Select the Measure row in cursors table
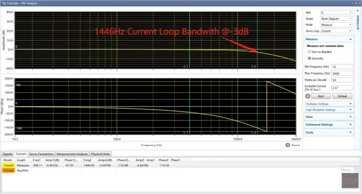This screenshot has height=194, width=362. click(23, 165)
